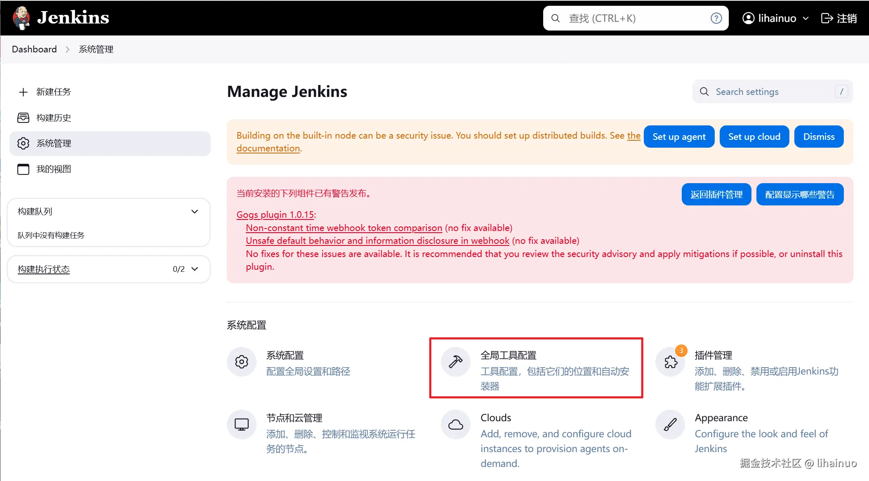Click the 注销 logout icon

tap(827, 18)
